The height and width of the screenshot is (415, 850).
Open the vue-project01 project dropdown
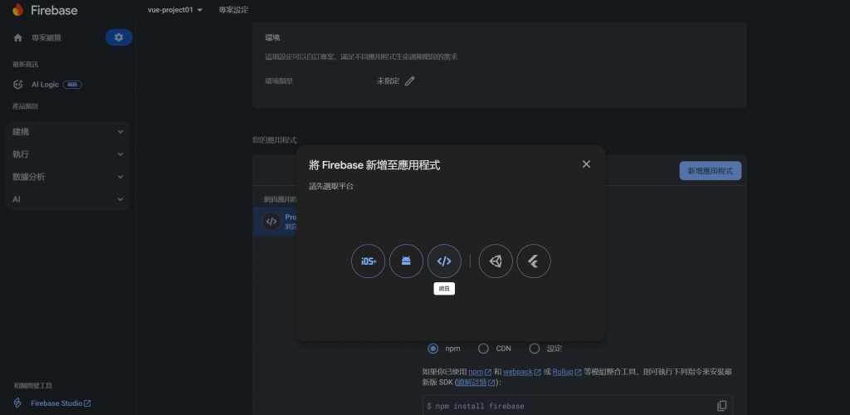175,10
